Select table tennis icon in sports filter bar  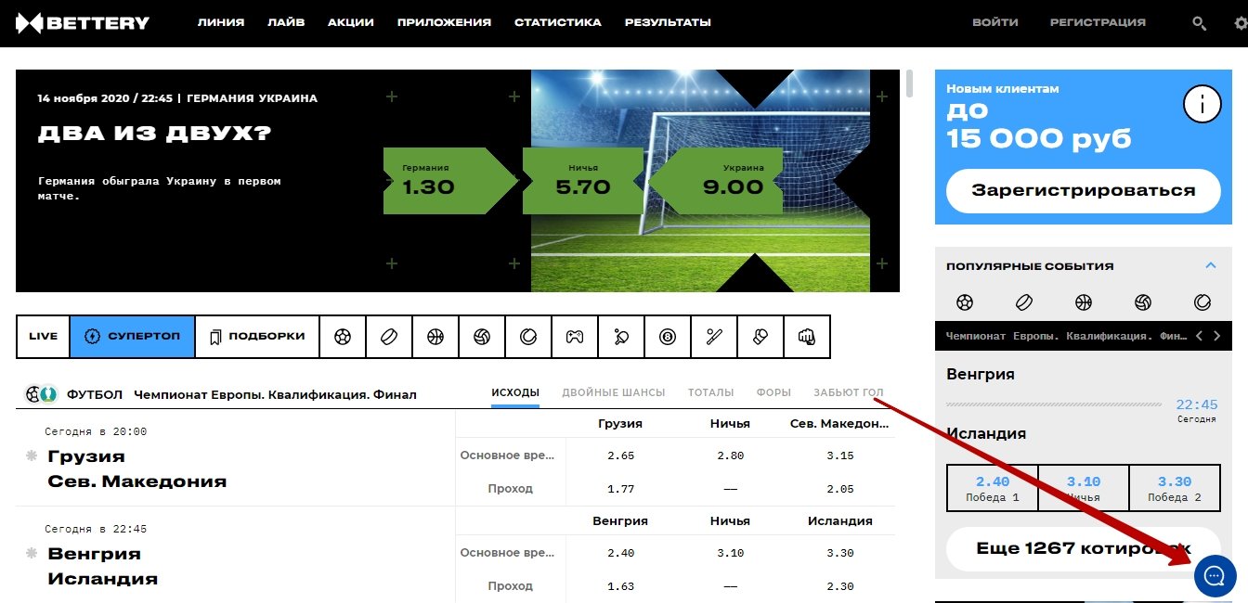(x=621, y=337)
